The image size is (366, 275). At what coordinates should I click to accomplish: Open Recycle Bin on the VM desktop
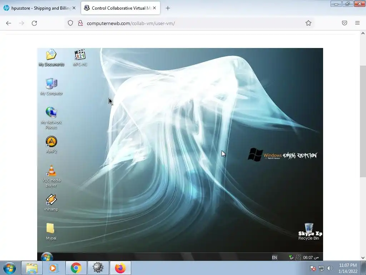click(308, 232)
